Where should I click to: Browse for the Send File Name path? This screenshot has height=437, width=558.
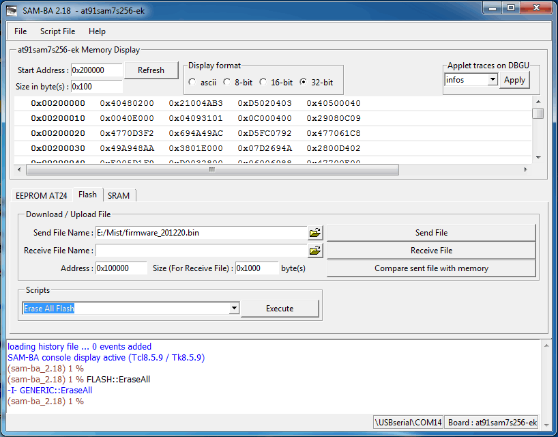(315, 233)
